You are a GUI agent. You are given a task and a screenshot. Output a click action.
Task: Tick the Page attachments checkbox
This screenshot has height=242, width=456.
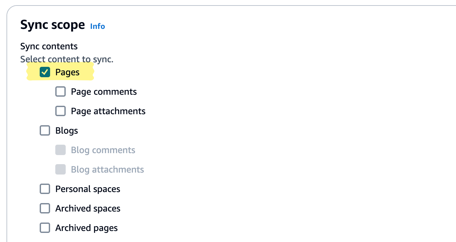coord(60,111)
